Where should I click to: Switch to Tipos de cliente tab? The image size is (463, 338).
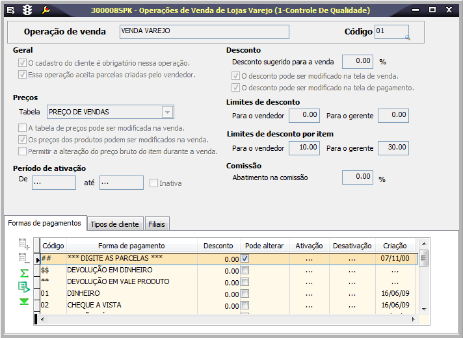114,224
